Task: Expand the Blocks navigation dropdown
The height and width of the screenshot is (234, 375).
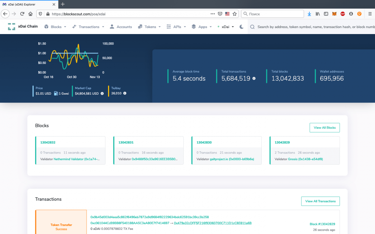Action: [x=55, y=27]
